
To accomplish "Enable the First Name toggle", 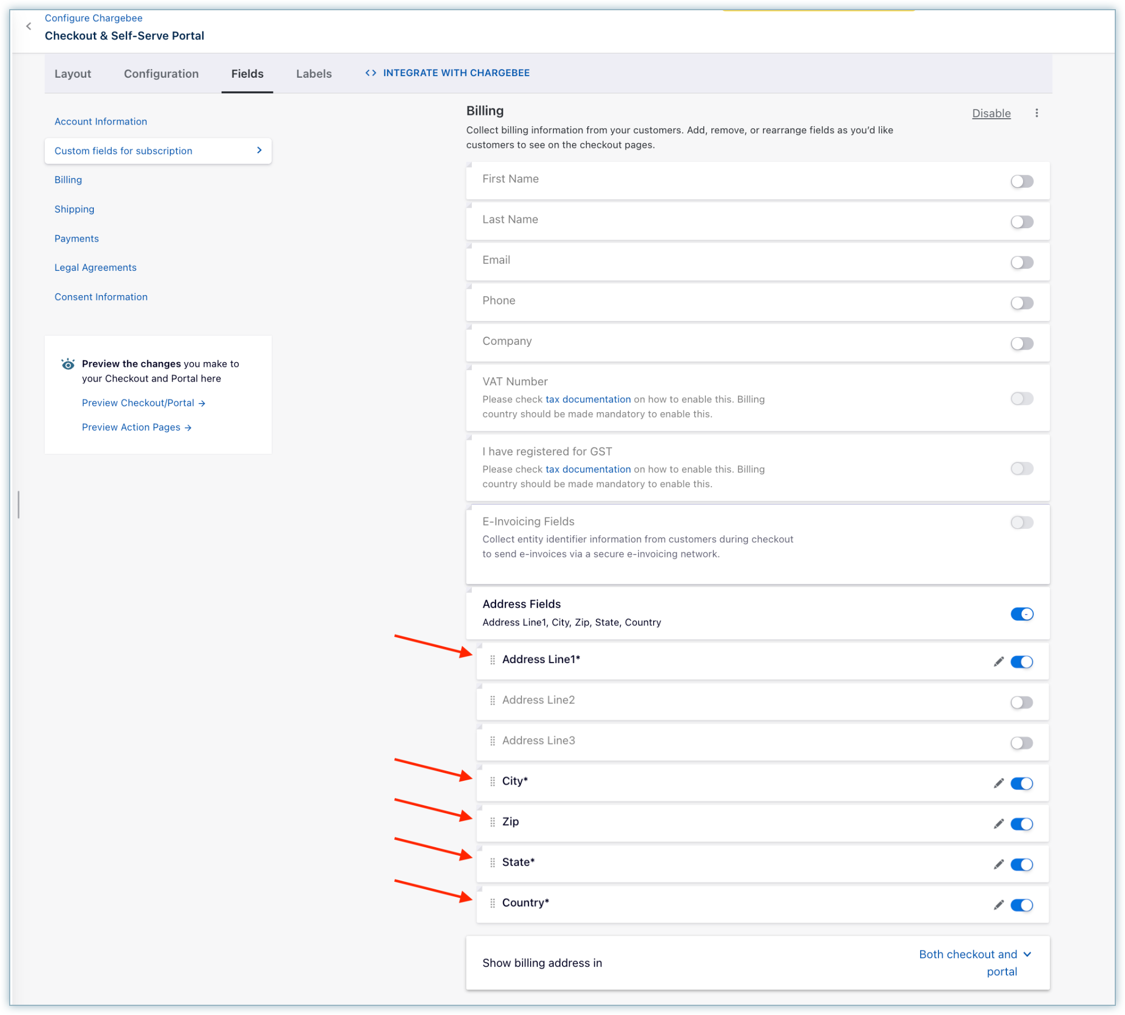I will pos(1021,181).
